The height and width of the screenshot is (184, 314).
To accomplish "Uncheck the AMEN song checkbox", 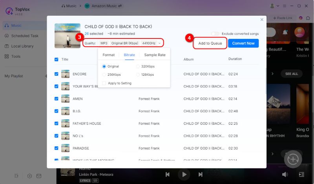I will [56, 99].
